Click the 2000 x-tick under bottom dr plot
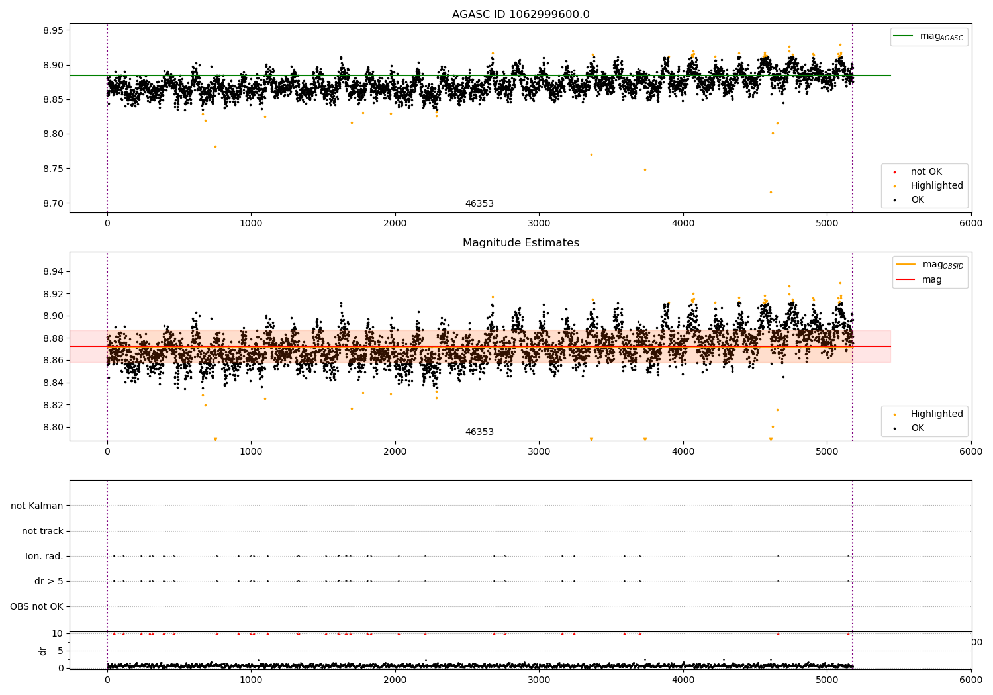The image size is (993, 695). tap(395, 680)
